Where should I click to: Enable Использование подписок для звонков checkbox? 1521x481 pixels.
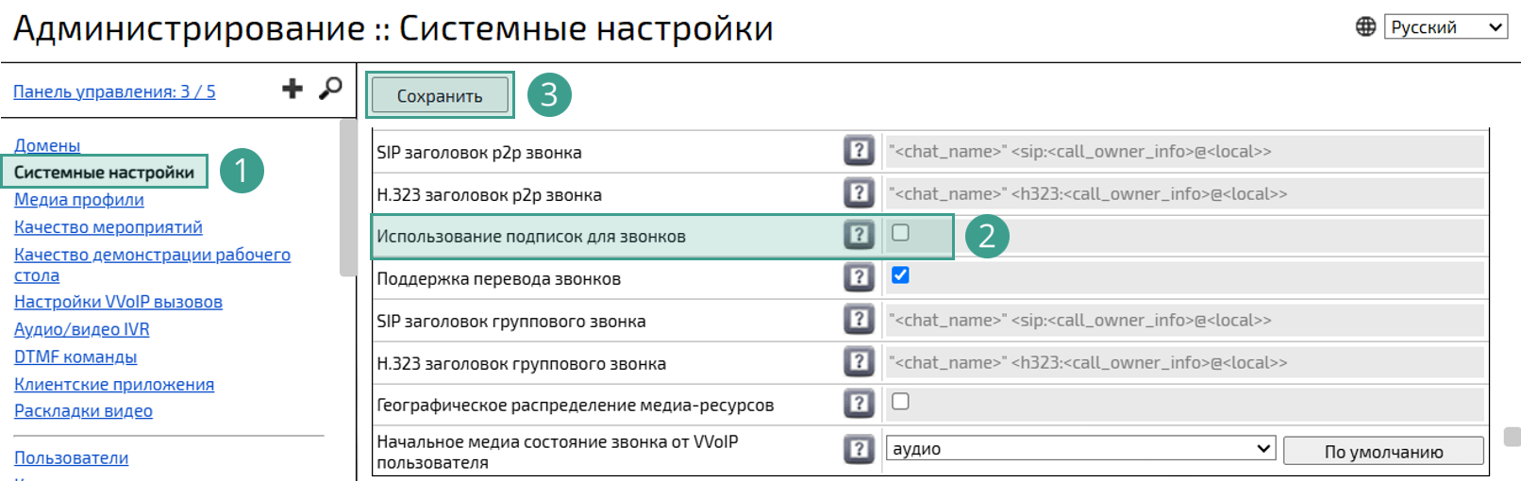pos(900,233)
